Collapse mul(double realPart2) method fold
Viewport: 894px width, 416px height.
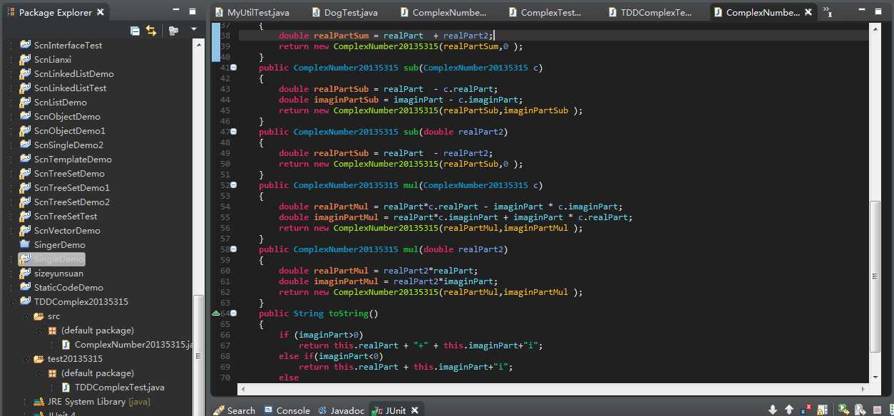[x=233, y=249]
